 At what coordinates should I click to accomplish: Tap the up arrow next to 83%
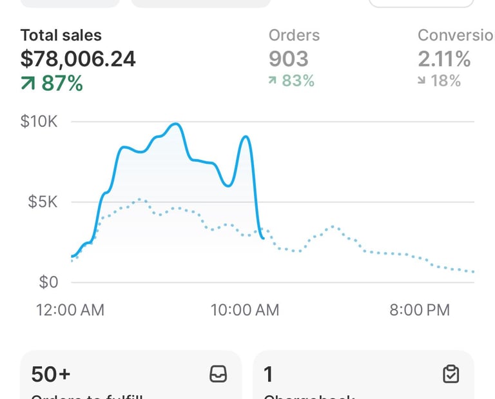click(x=274, y=81)
